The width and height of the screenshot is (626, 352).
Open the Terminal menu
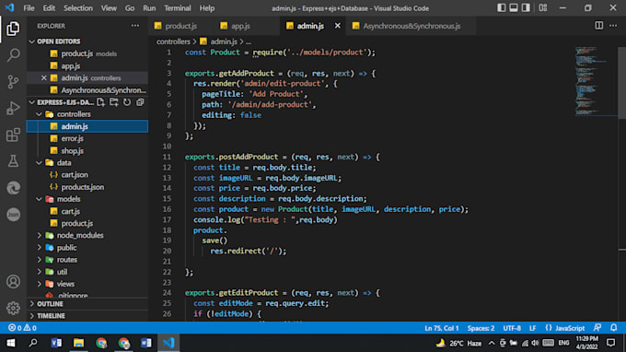tap(178, 8)
